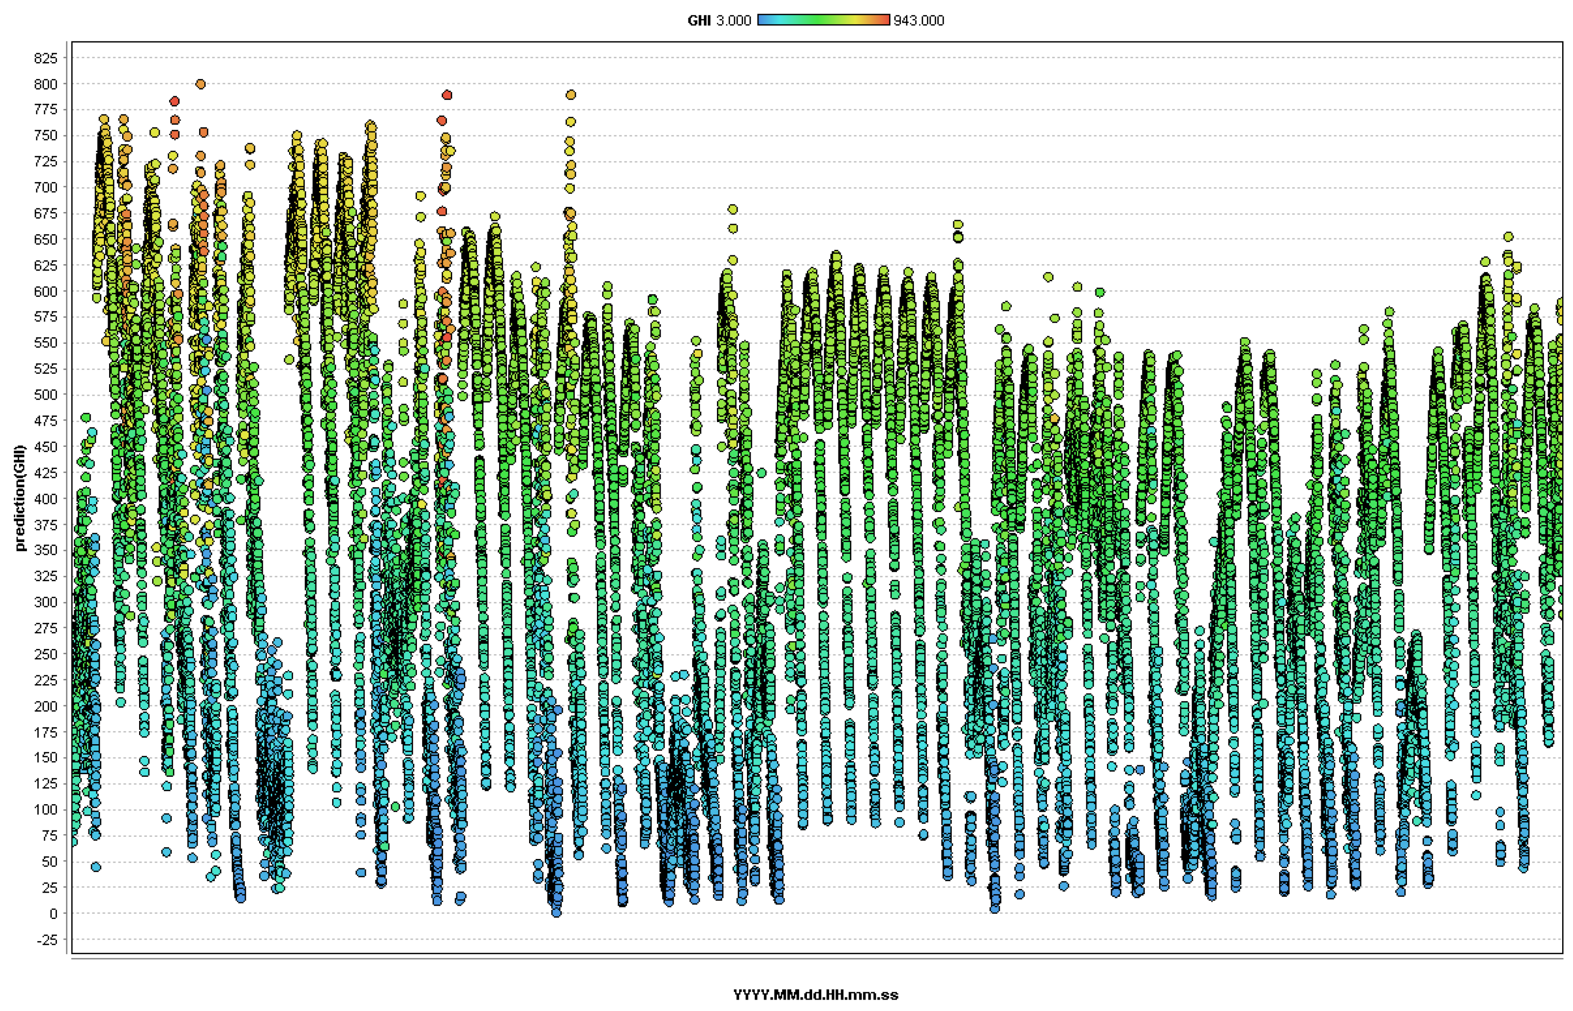Click the 775 tick label on y-axis
Image resolution: width=1573 pixels, height=1011 pixels.
click(x=46, y=110)
